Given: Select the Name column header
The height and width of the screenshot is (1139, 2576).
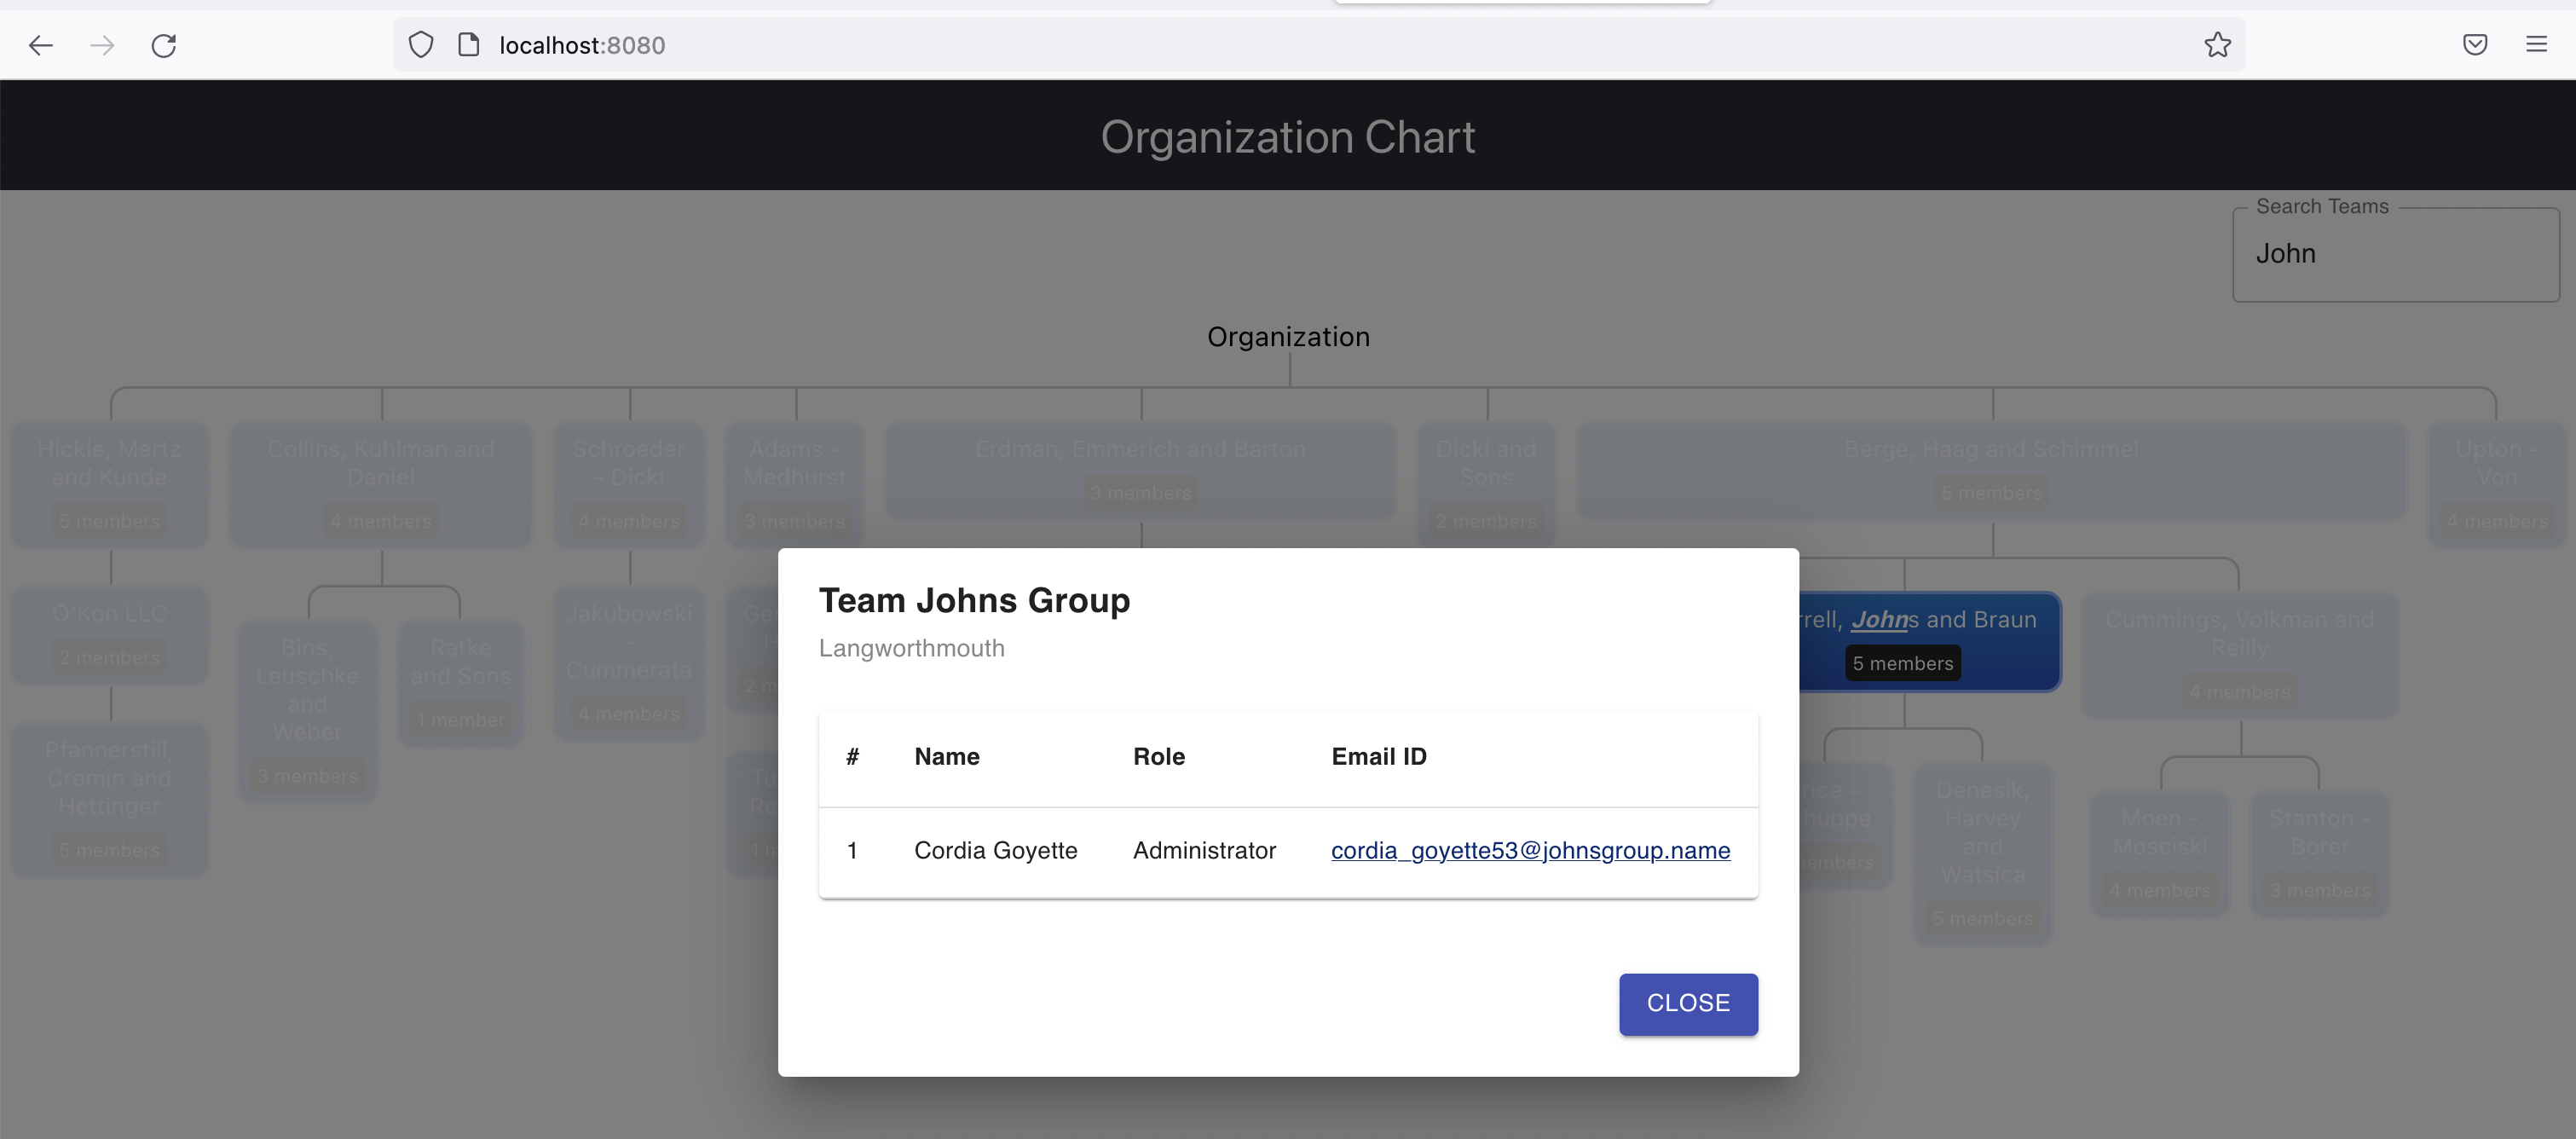Looking at the screenshot, I should [946, 756].
